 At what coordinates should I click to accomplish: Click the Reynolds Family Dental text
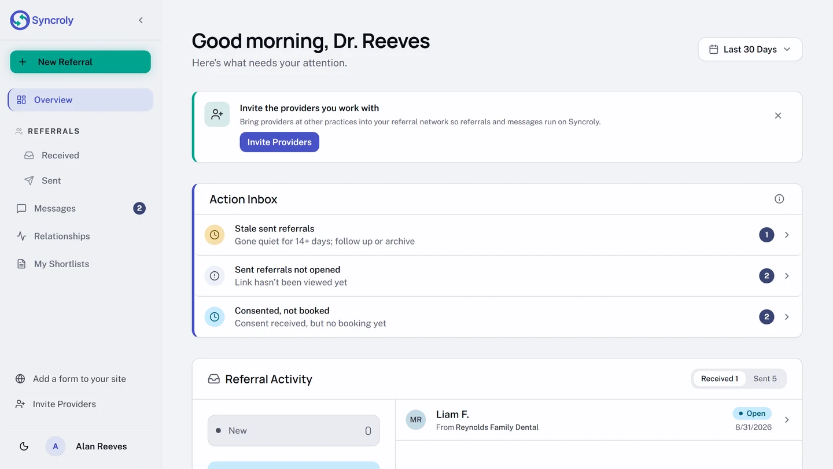497,427
